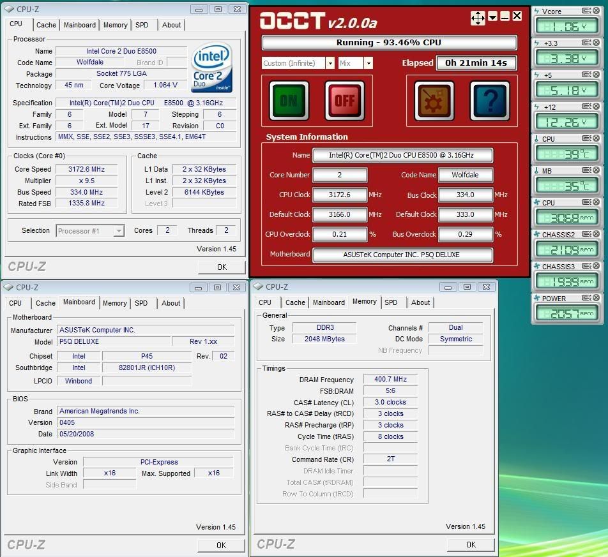The width and height of the screenshot is (608, 557).
Task: Select CPU tab in bottom-left CPU-Z window
Action: pos(15,303)
